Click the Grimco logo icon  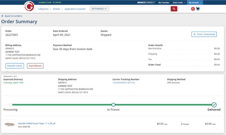[x=29, y=6]
